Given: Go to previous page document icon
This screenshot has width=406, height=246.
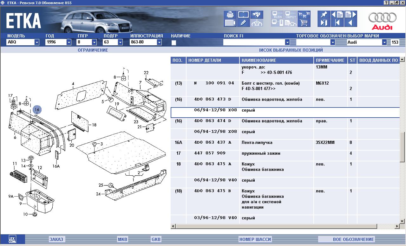Looking at the screenshot, I should 337,15.
